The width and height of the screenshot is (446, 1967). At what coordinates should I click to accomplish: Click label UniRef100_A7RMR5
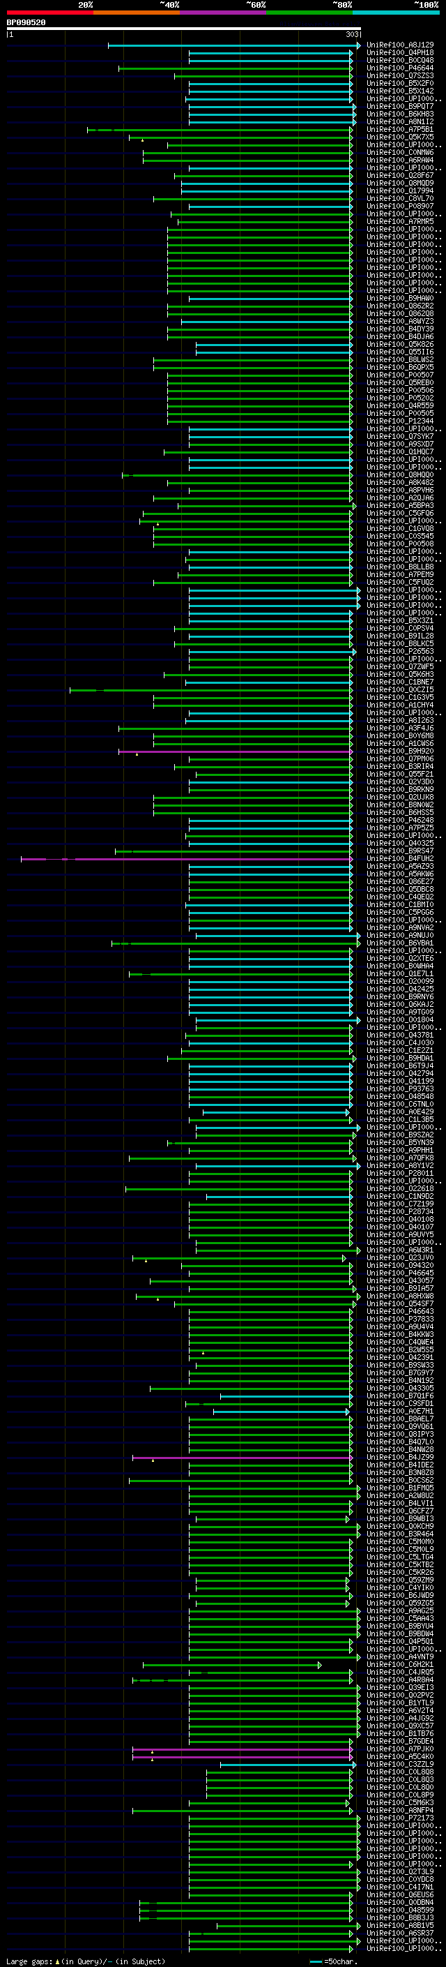click(400, 221)
